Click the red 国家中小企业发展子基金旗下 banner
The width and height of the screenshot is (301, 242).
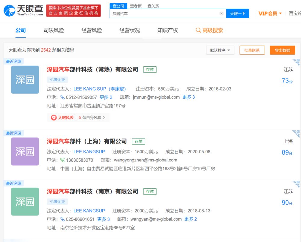click(73, 11)
